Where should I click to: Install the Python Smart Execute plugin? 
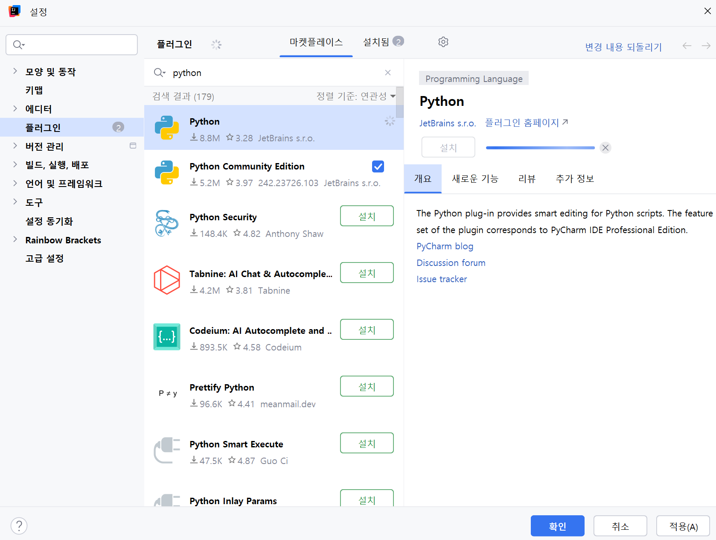pyautogui.click(x=367, y=443)
